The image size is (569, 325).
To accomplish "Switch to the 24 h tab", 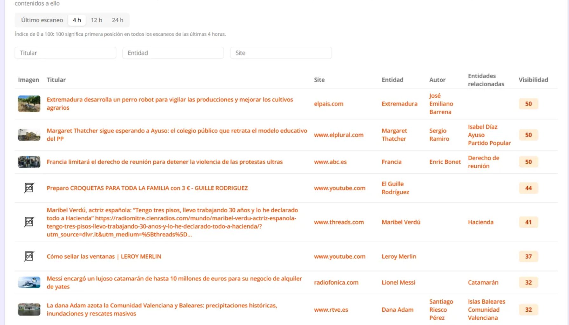I will pos(117,20).
